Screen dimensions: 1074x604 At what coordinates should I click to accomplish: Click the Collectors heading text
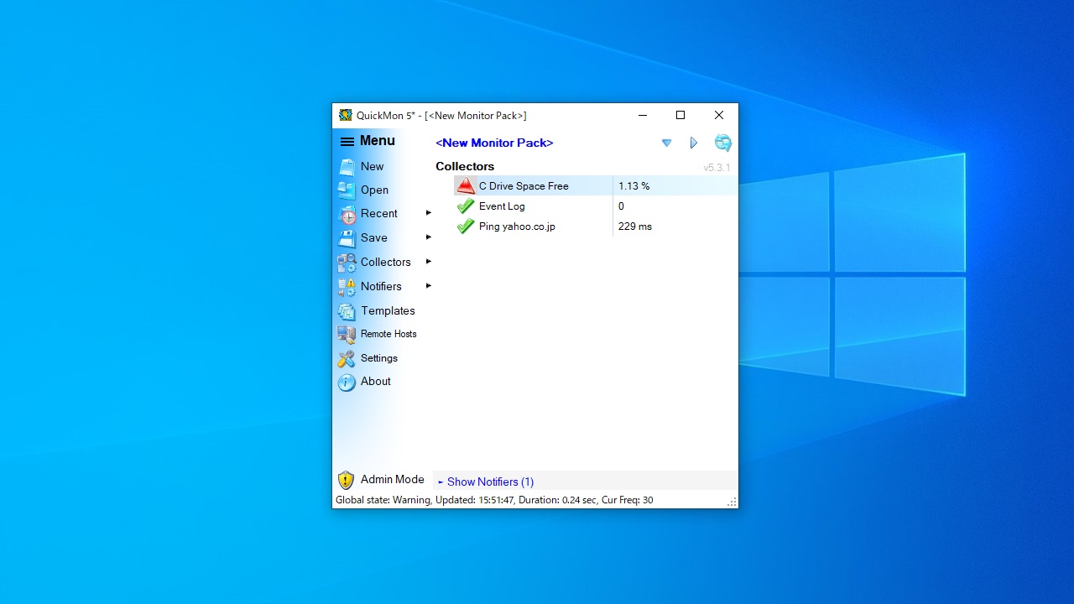[x=465, y=166]
